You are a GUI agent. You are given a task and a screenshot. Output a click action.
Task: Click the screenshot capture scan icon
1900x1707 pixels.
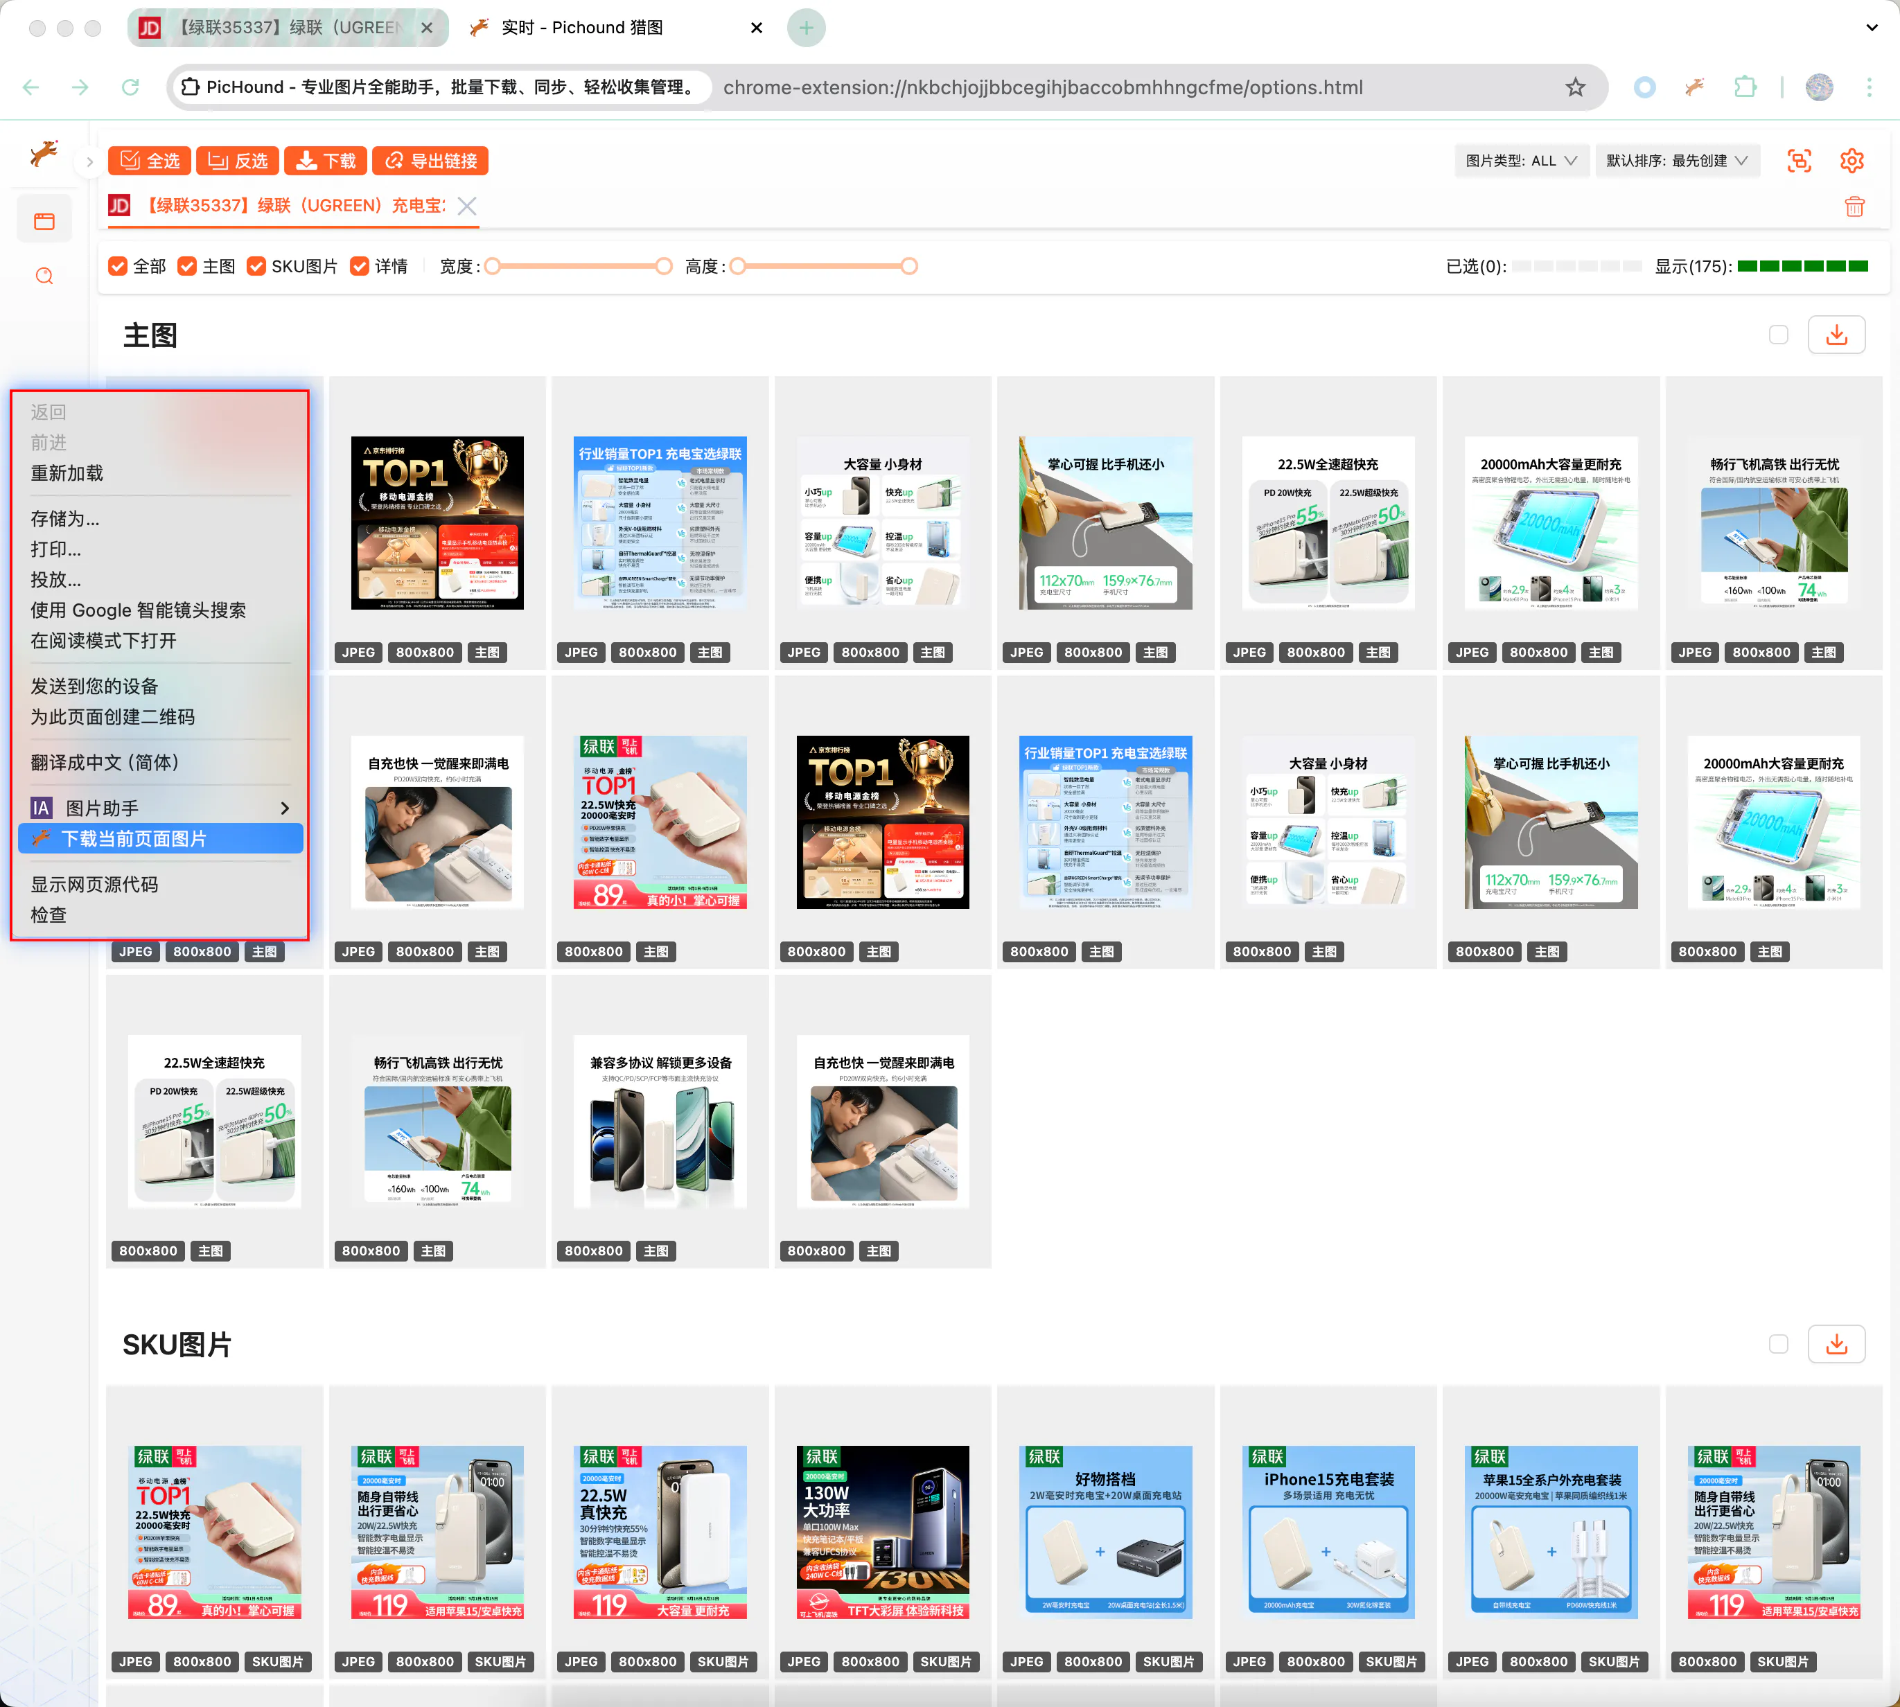pyautogui.click(x=1799, y=161)
